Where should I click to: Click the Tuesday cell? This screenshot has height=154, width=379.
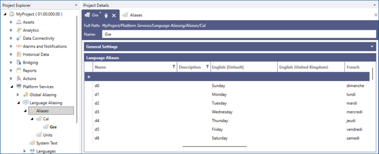pyautogui.click(x=219, y=103)
